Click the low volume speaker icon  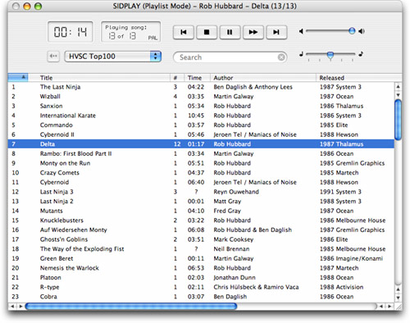click(301, 31)
